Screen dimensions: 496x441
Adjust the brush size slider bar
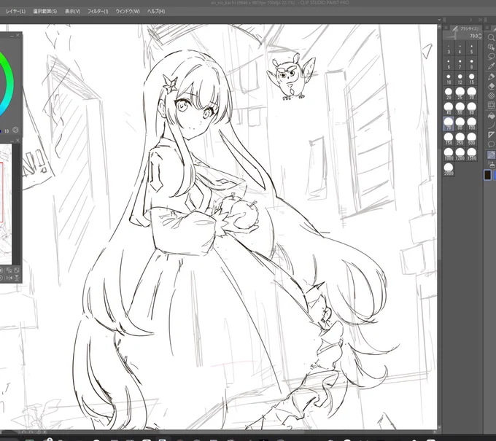coord(454,36)
